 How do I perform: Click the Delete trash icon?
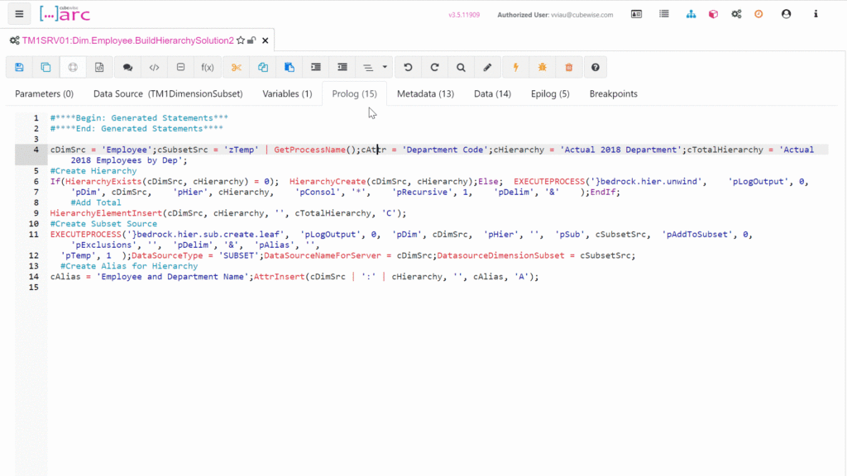tap(569, 68)
